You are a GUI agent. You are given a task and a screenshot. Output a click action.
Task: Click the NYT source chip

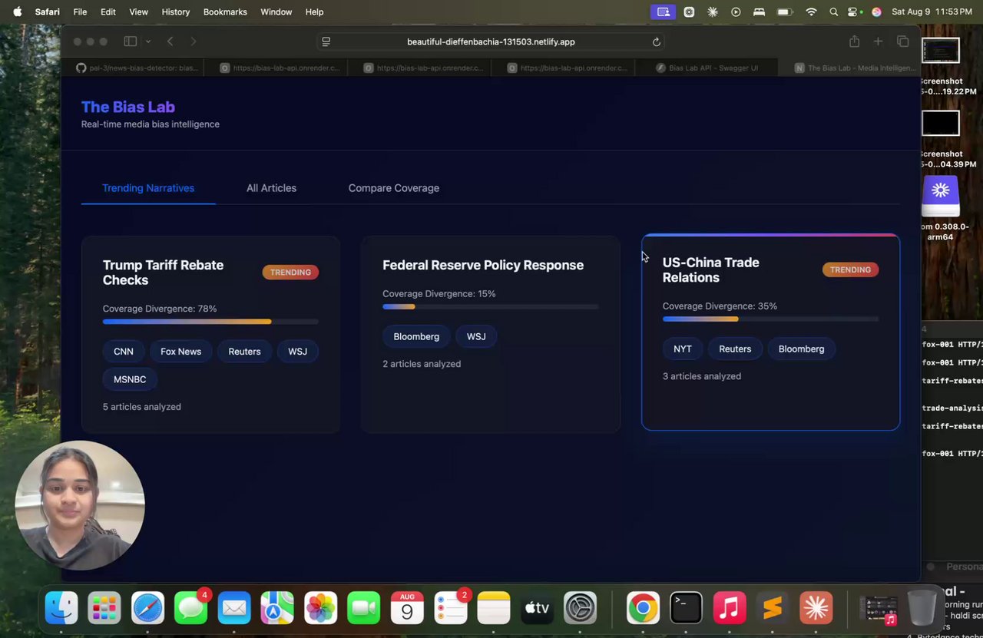click(683, 349)
